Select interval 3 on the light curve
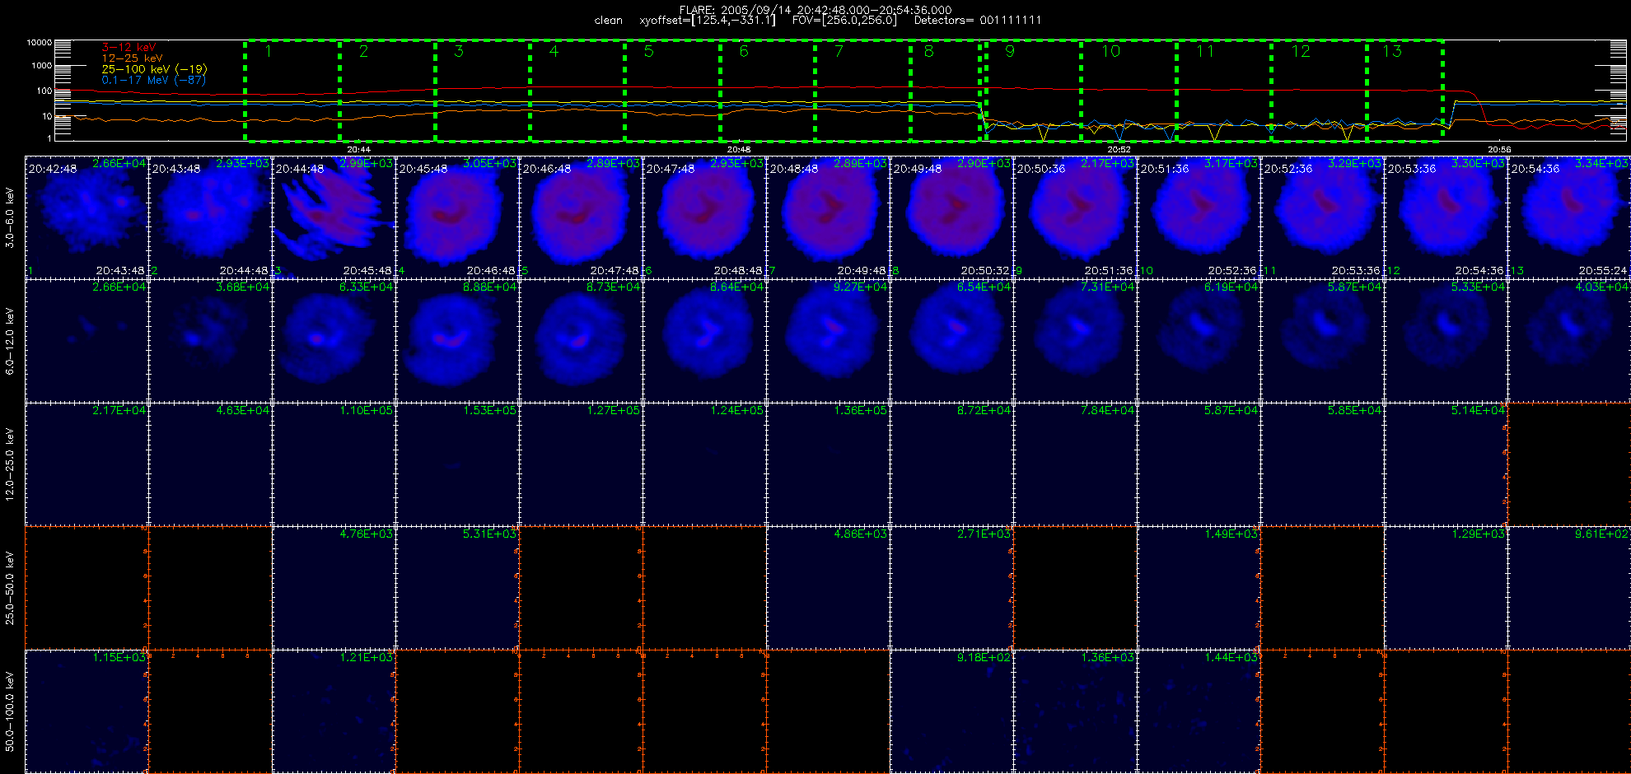This screenshot has width=1631, height=774. (482, 91)
